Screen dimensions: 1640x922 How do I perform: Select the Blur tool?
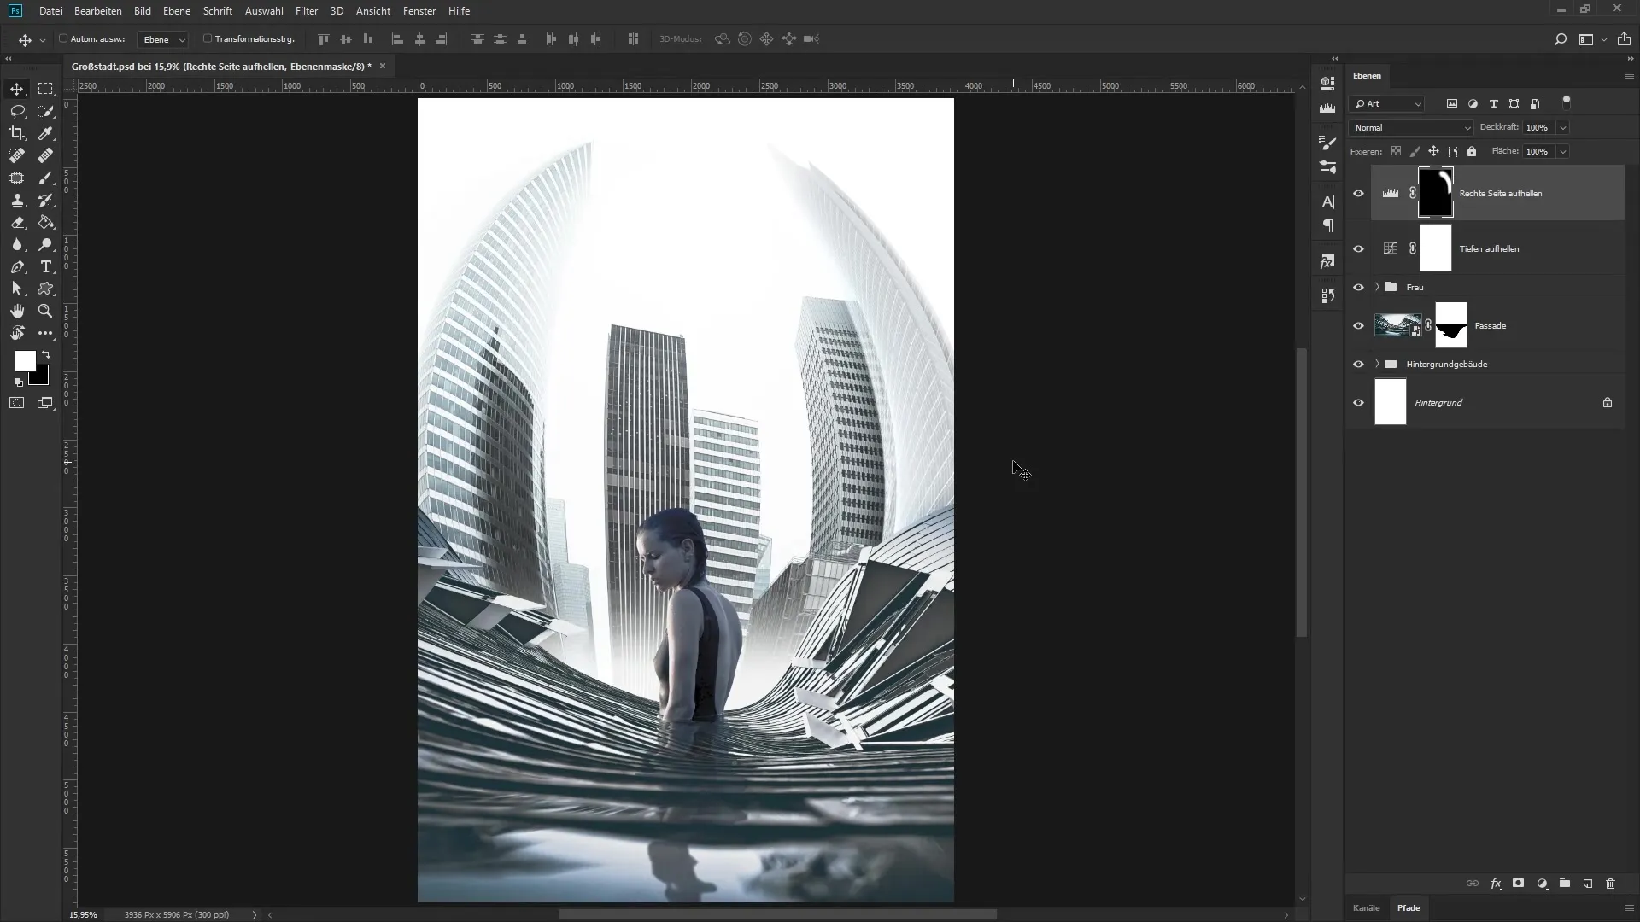click(17, 244)
